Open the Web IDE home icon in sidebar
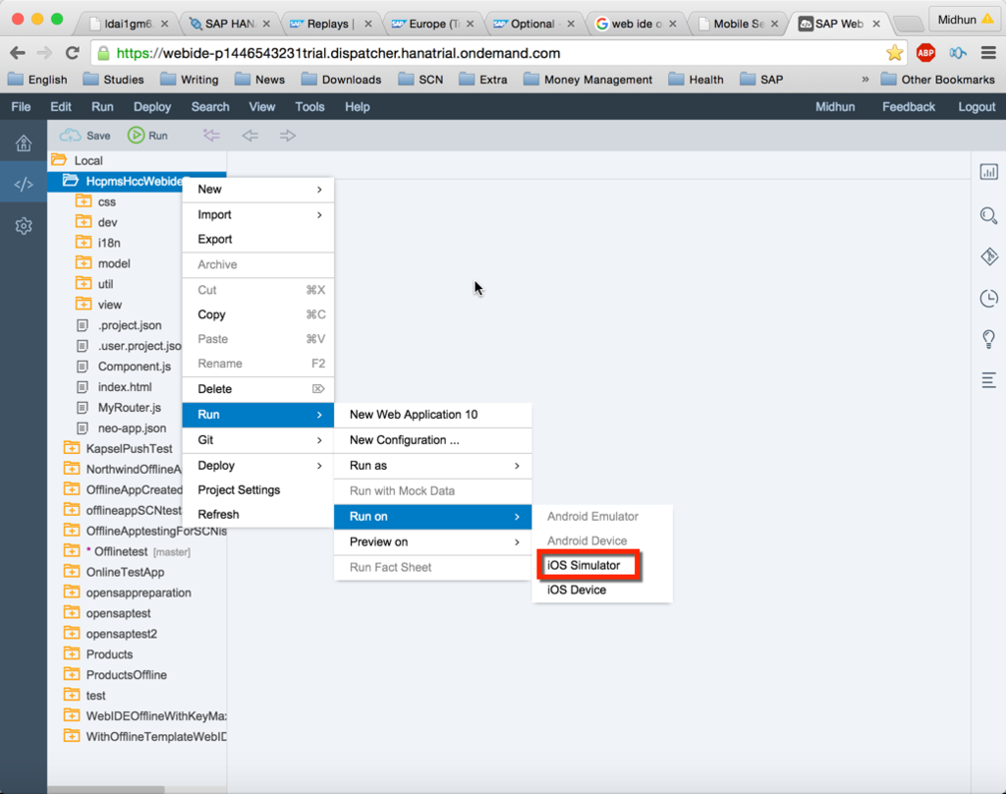This screenshot has width=1006, height=794. click(24, 142)
